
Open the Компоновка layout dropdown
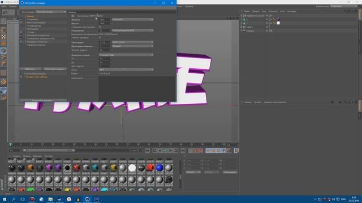coord(344,6)
